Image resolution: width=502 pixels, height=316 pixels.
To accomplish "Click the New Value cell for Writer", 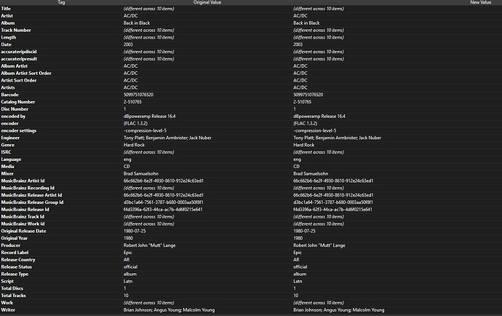I will [338, 310].
